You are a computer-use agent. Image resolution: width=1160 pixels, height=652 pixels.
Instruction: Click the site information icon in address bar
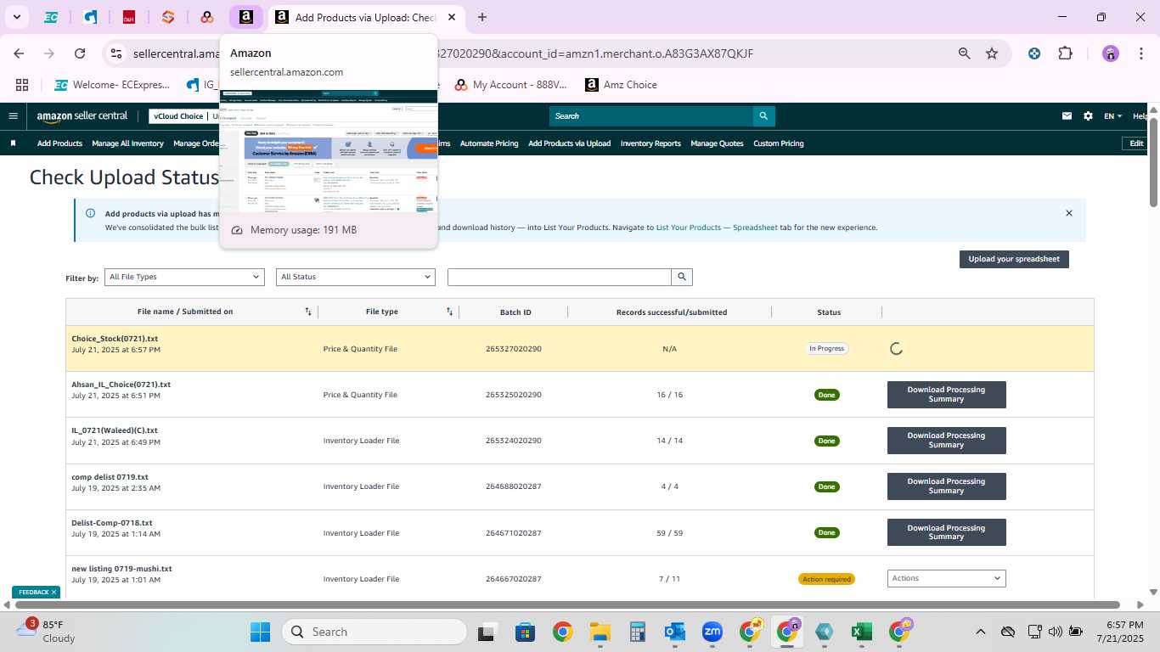tap(116, 53)
